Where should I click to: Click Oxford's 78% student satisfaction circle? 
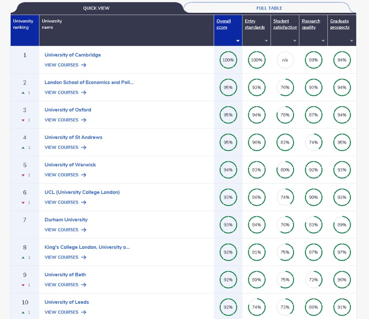click(x=285, y=115)
